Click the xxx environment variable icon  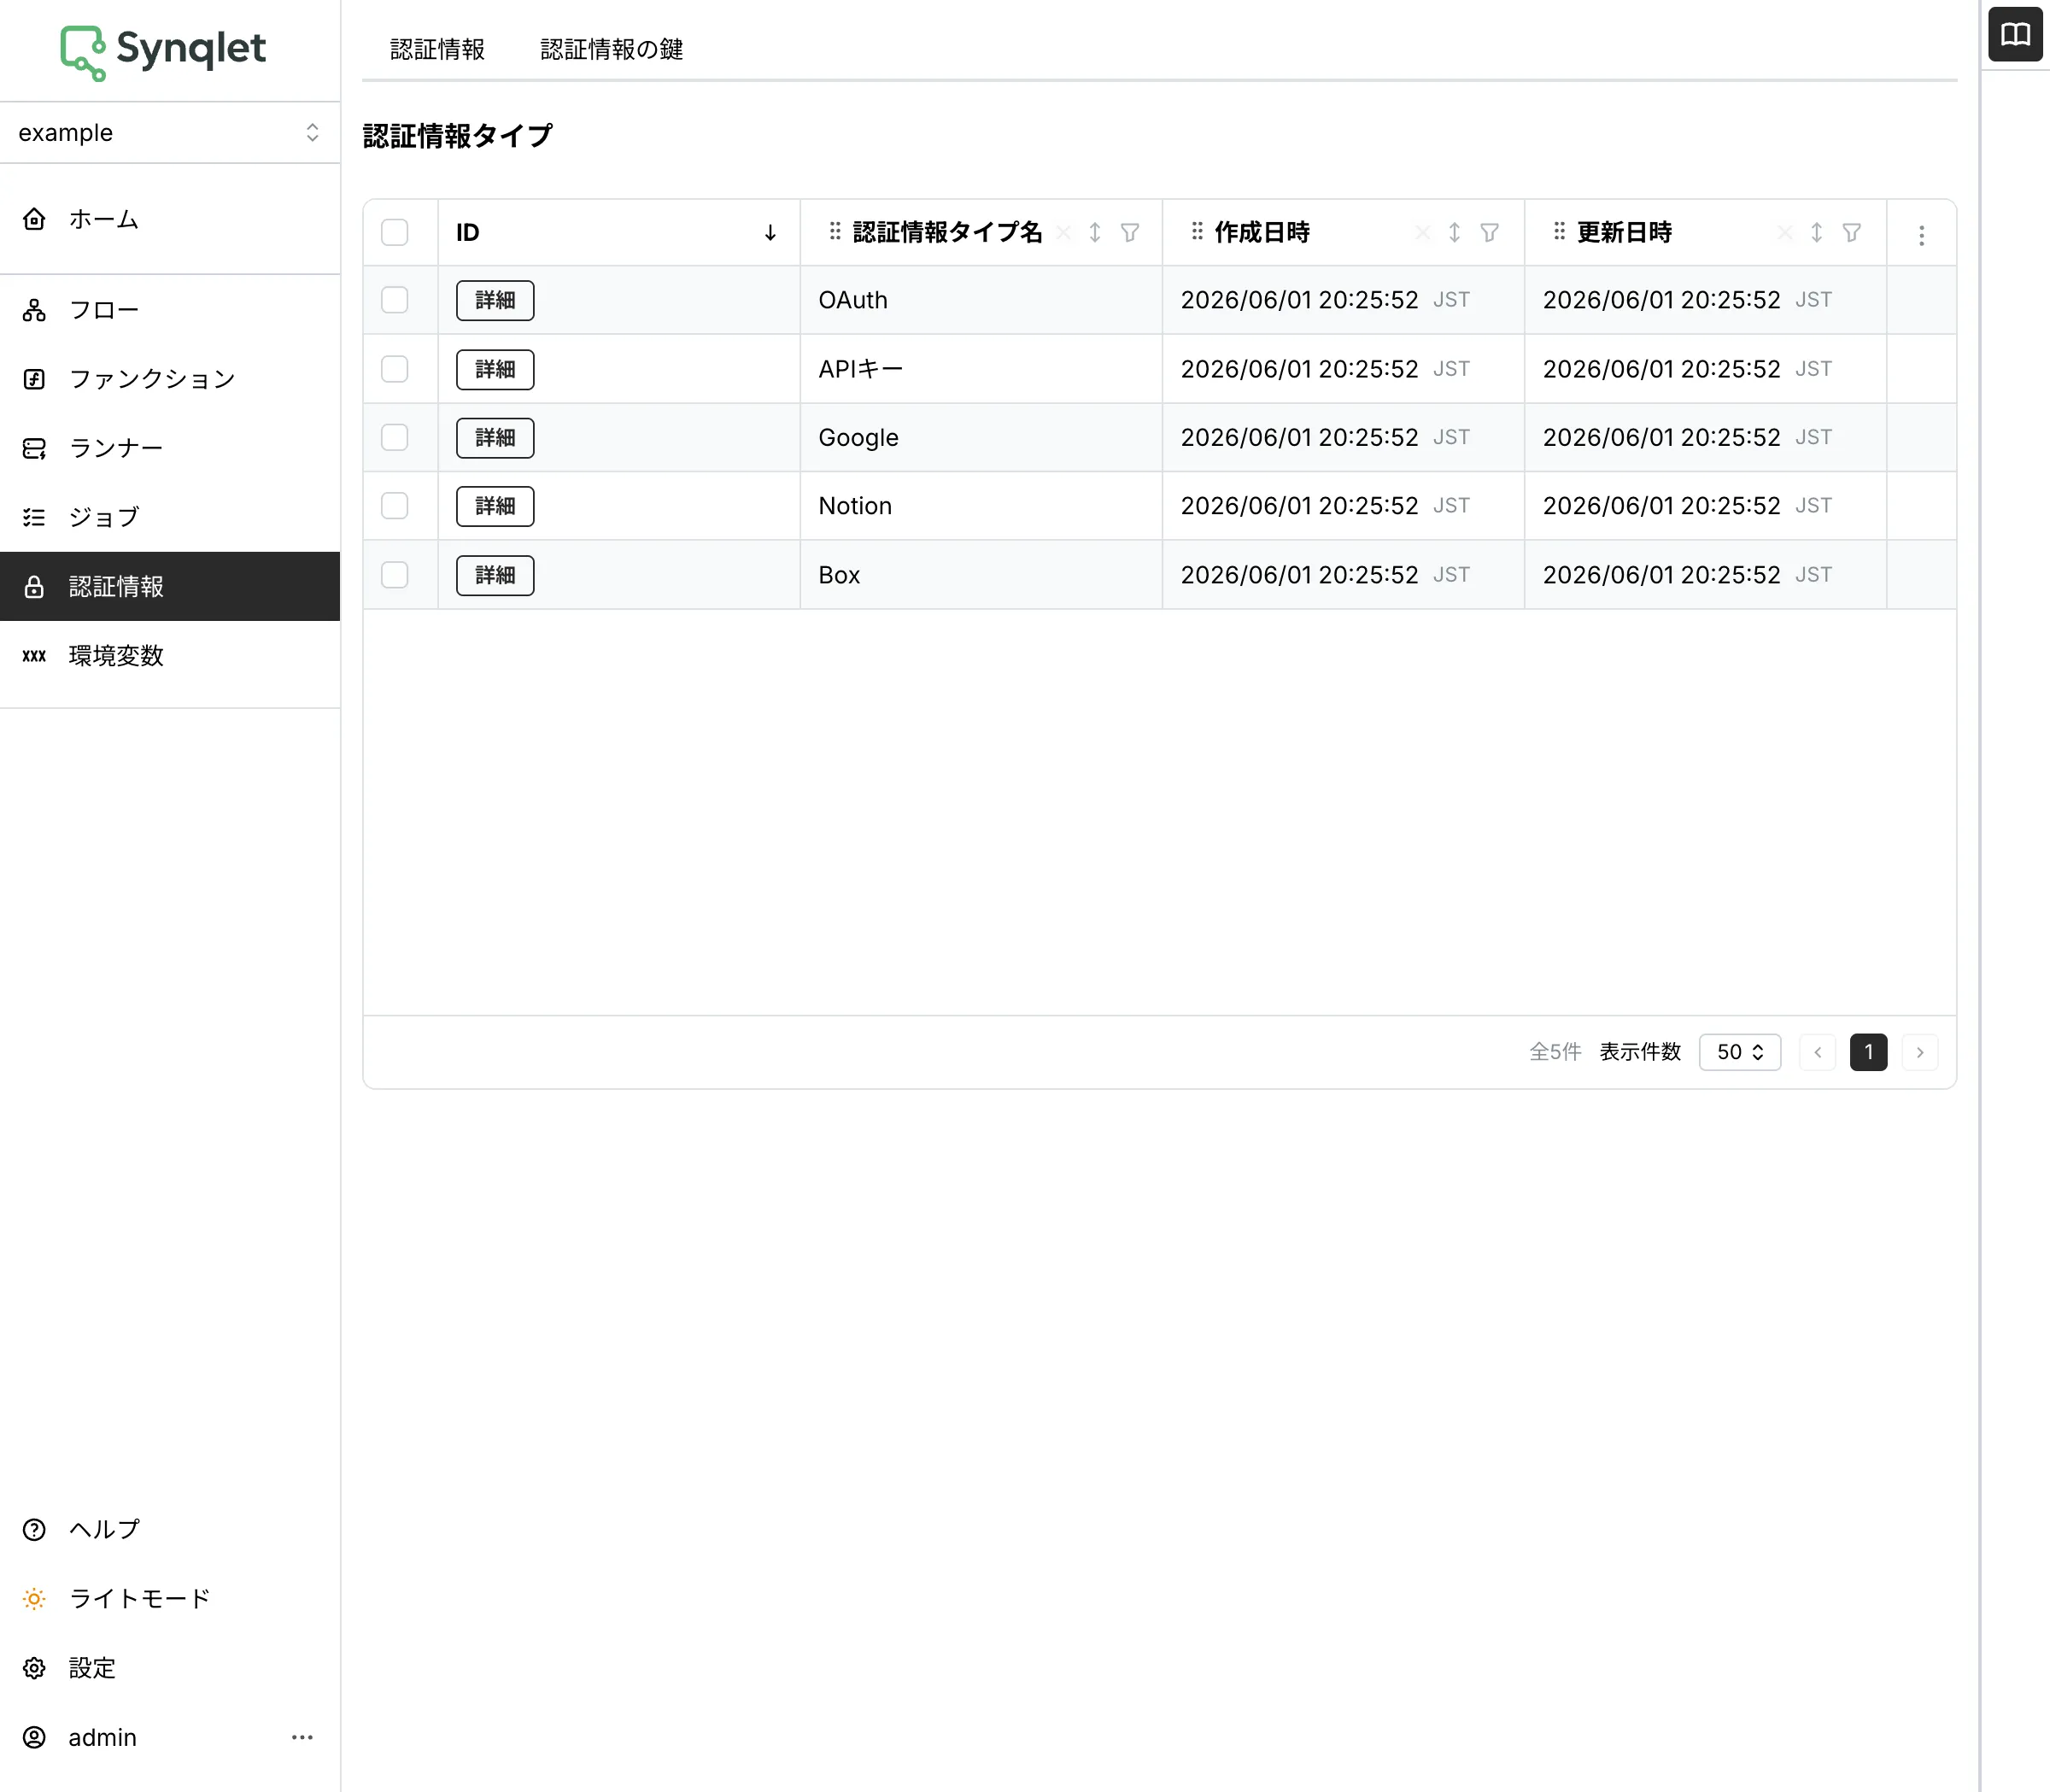point(34,656)
